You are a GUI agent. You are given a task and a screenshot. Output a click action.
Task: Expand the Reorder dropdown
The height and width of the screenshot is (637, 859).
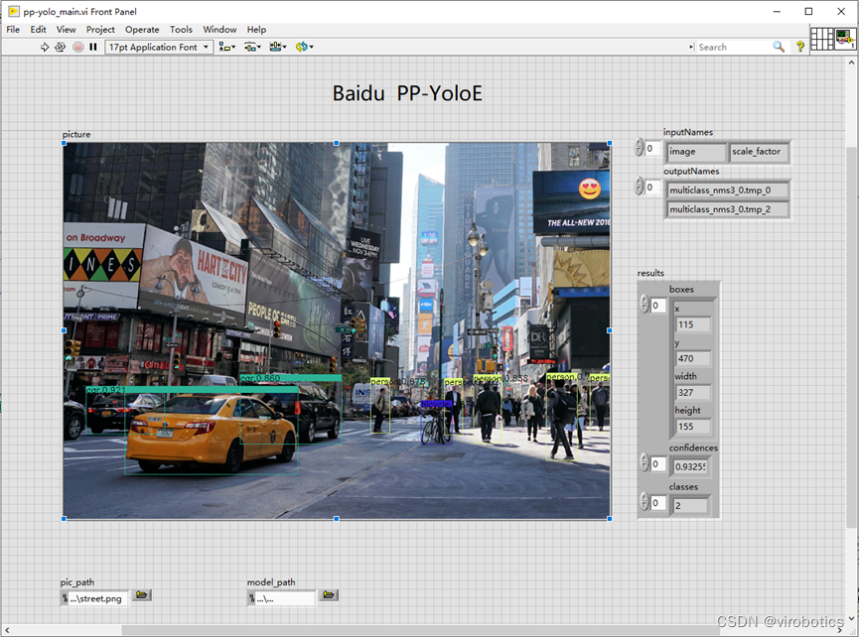coord(304,47)
